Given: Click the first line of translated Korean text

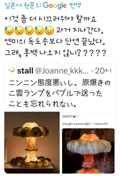Looking at the screenshot, I should point(50,19).
